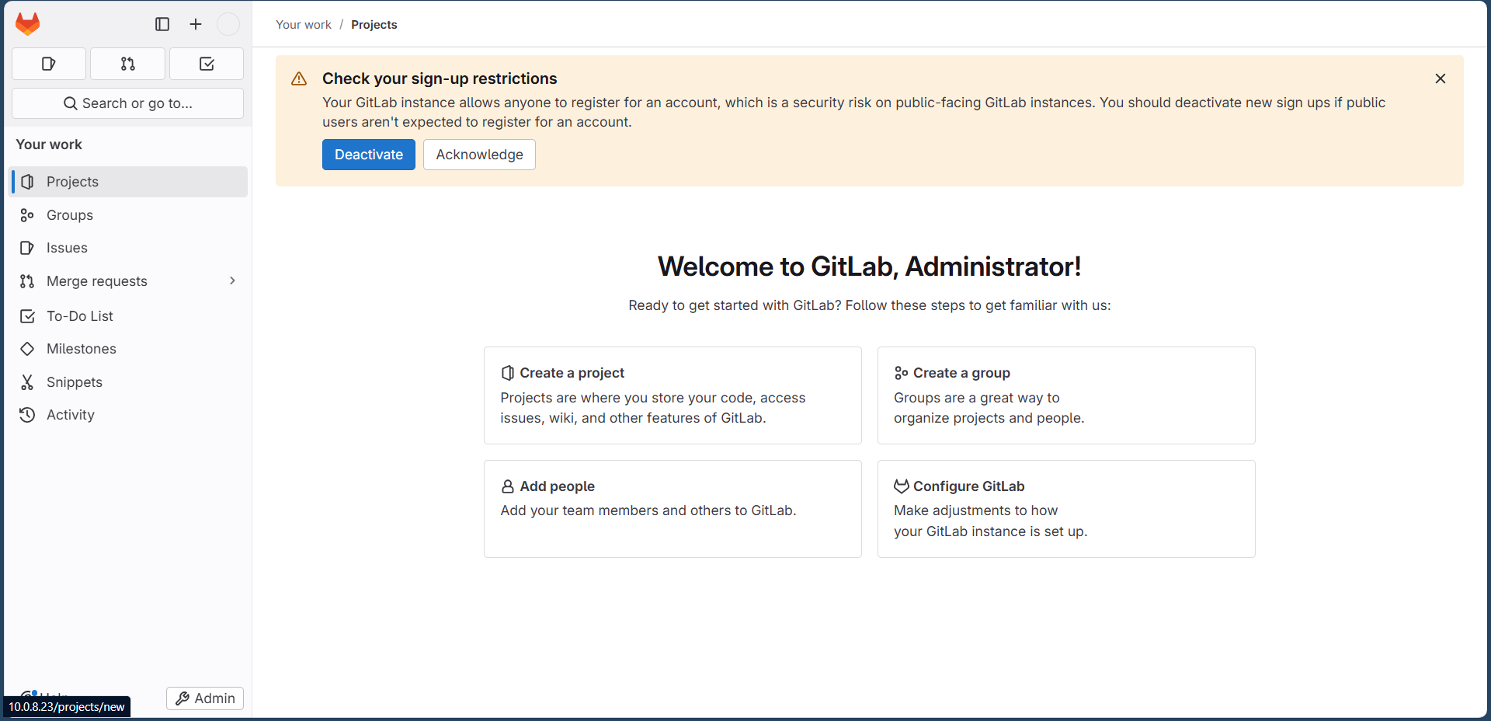Image resolution: width=1491 pixels, height=721 pixels.
Task: Open Milestones in the sidebar
Action: point(128,349)
